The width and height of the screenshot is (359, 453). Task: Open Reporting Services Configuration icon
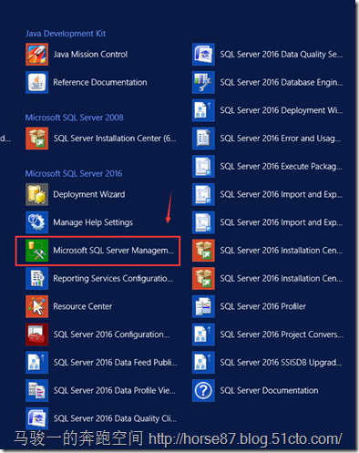[36, 278]
